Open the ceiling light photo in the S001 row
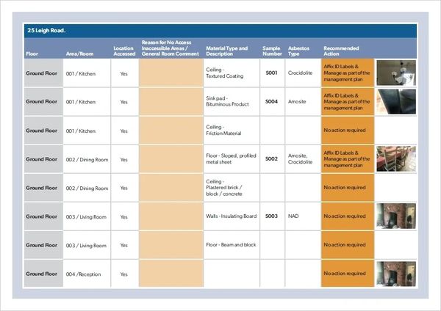The height and width of the screenshot is (311, 441). coord(396,73)
